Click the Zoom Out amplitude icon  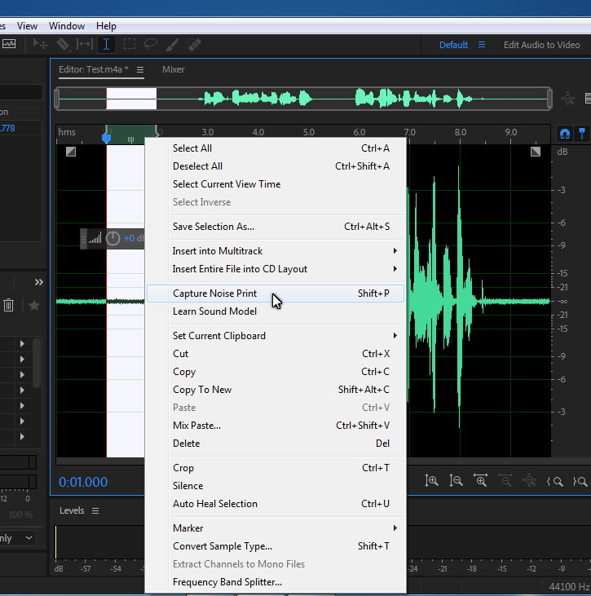(456, 481)
